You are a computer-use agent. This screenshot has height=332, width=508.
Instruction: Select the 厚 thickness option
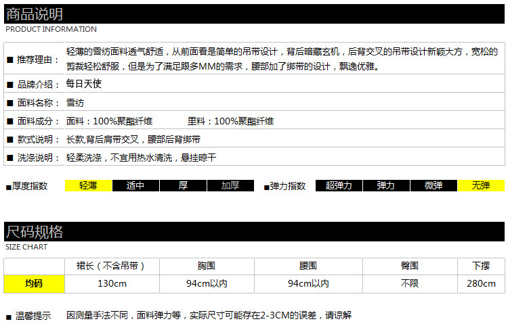[183, 185]
